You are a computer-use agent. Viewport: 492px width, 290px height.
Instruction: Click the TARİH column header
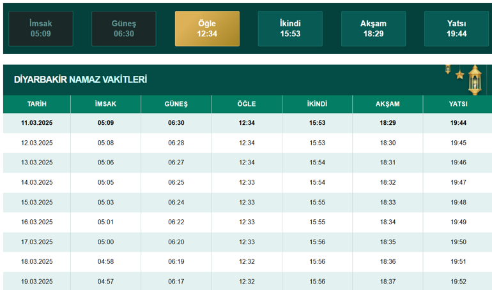[x=36, y=104]
